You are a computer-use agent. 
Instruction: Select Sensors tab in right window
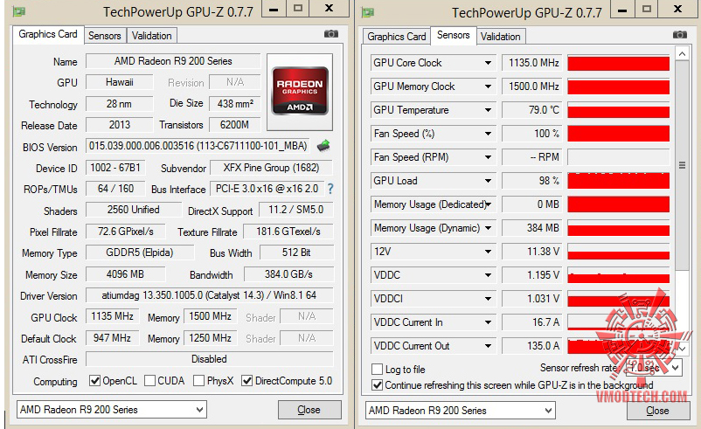coord(454,35)
